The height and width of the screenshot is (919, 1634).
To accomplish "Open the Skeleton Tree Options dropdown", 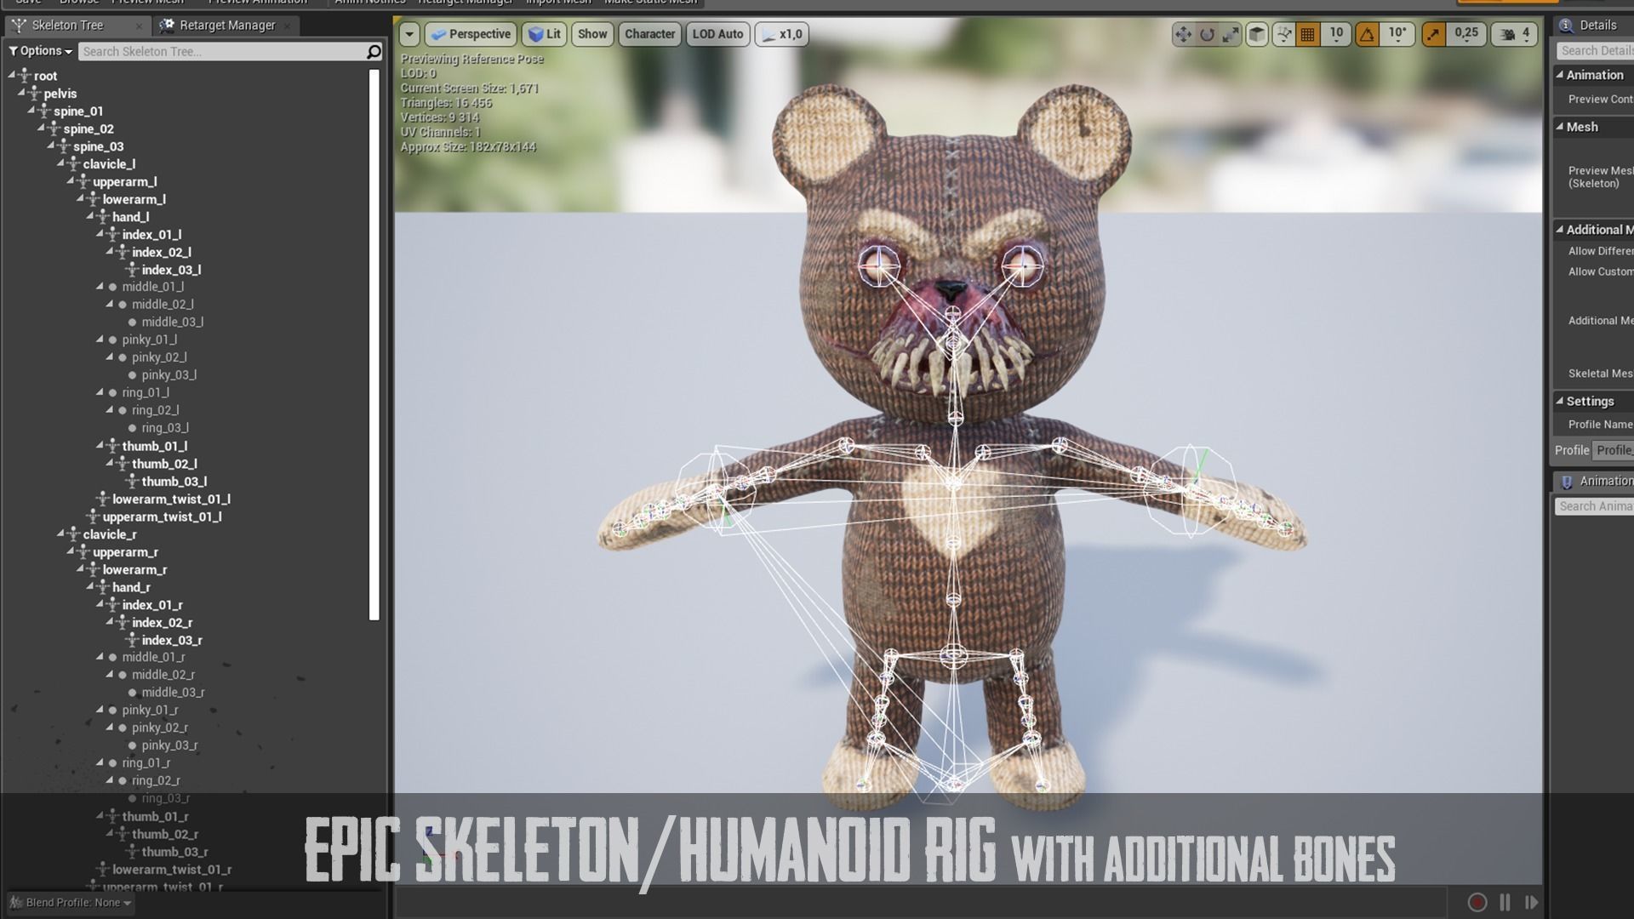I will [x=40, y=51].
